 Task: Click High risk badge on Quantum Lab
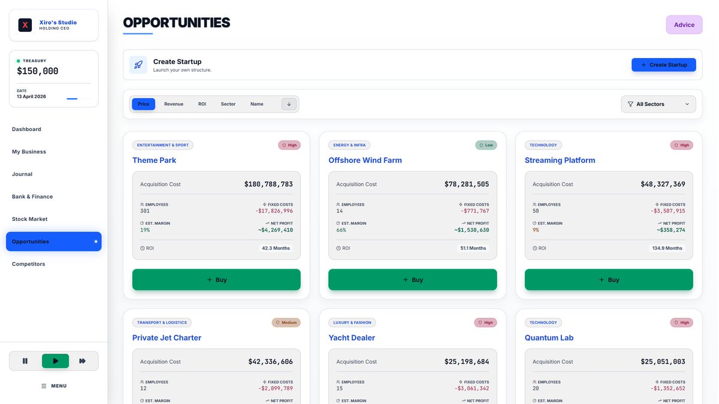(x=682, y=323)
